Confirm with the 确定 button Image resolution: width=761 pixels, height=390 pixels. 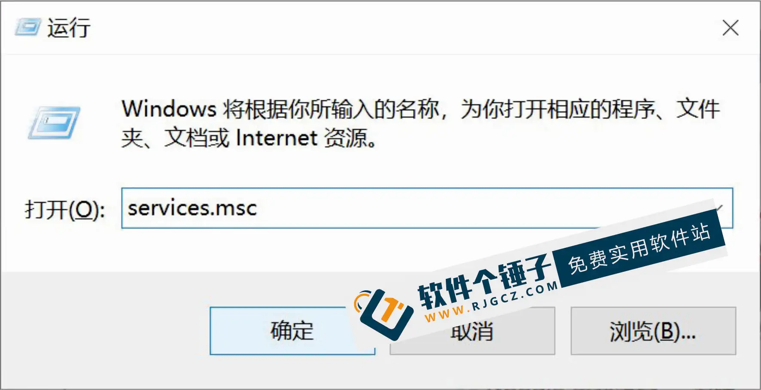click(292, 331)
